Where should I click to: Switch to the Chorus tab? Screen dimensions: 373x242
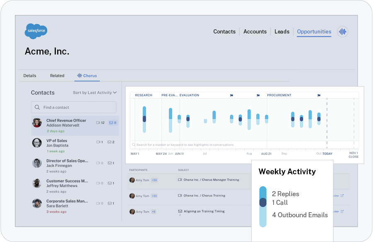tap(87, 76)
